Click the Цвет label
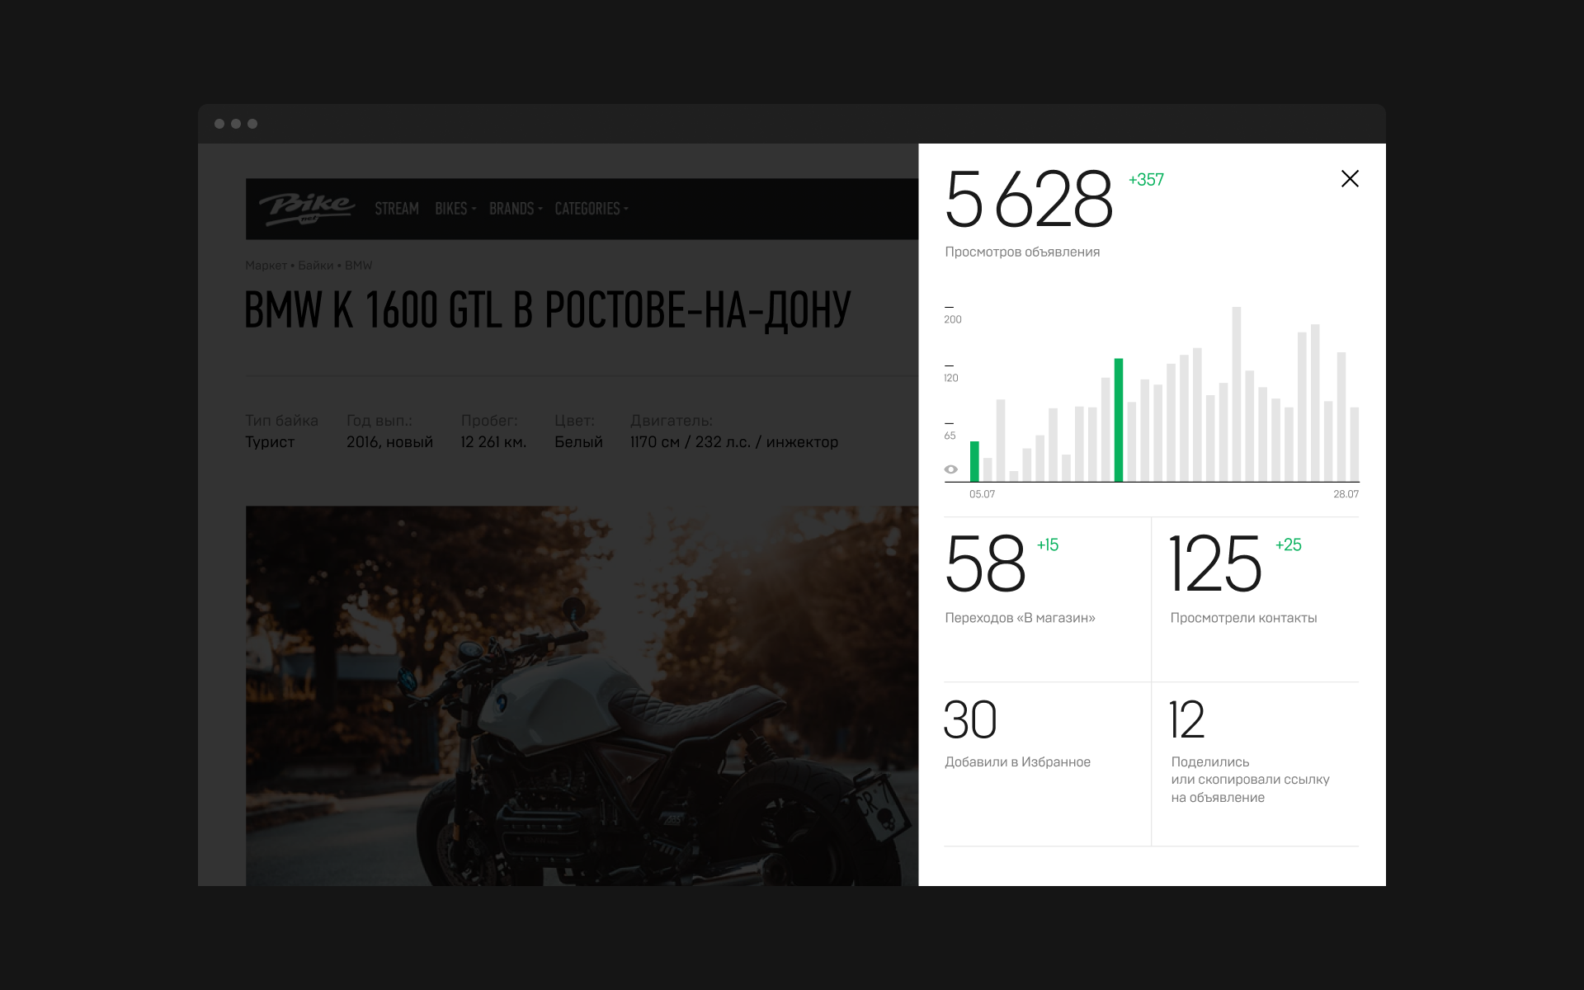This screenshot has width=1584, height=990. pos(574,421)
